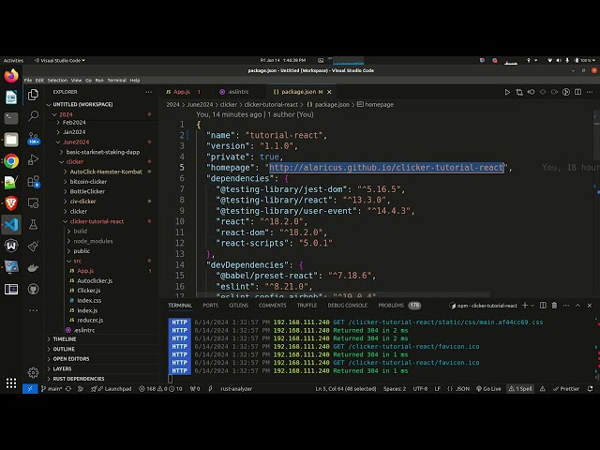Click UTF-8 encoding in status bar
600x450 pixels.
pos(420,389)
